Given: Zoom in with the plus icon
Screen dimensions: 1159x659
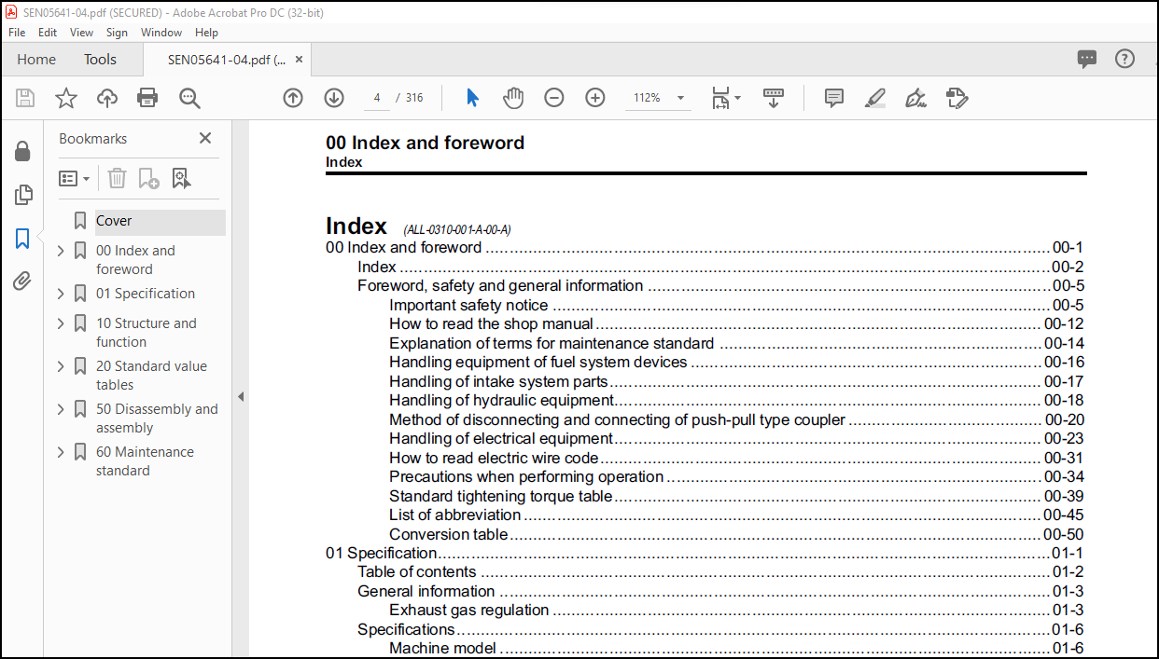Looking at the screenshot, I should 595,98.
